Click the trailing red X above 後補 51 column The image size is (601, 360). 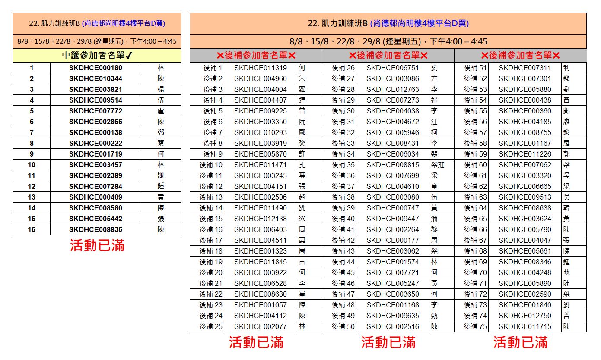tap(556, 56)
